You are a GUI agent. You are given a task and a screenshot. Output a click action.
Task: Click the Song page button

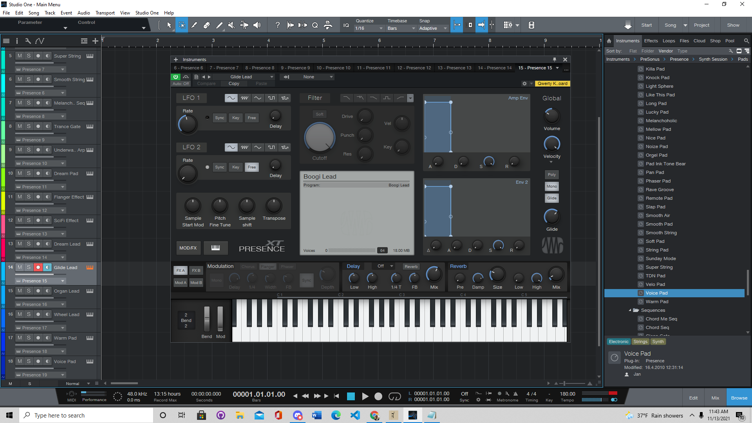670,25
